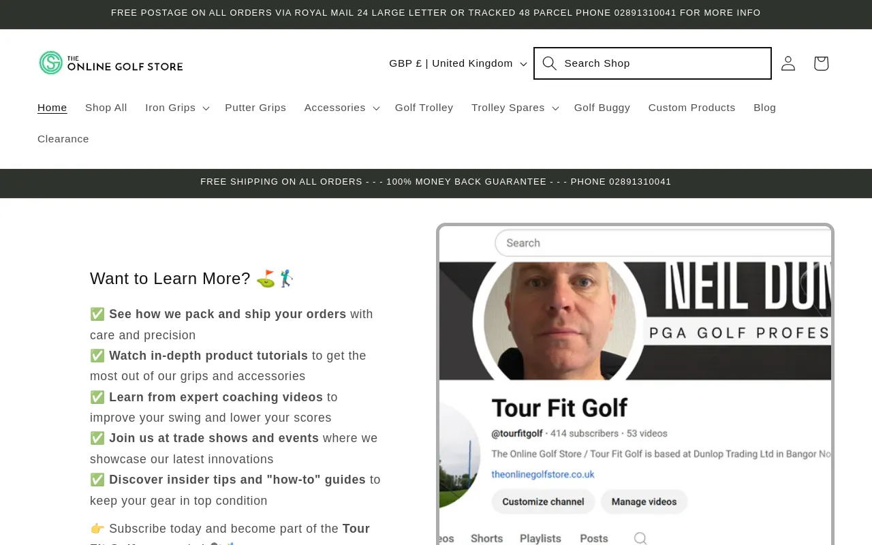This screenshot has width=872, height=545.
Task: Navigate to Golf Trolley
Action: tap(424, 108)
